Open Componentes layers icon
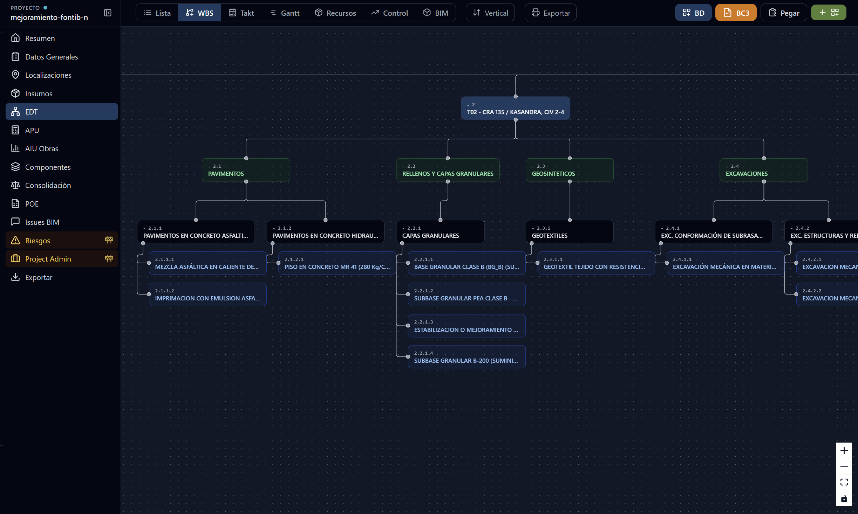 click(15, 167)
